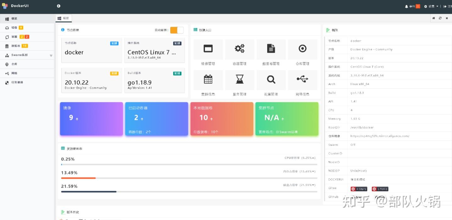Click the 集群信息 calendar-style icon
Image resolution: width=452 pixels, height=220 pixels.
coord(208,80)
